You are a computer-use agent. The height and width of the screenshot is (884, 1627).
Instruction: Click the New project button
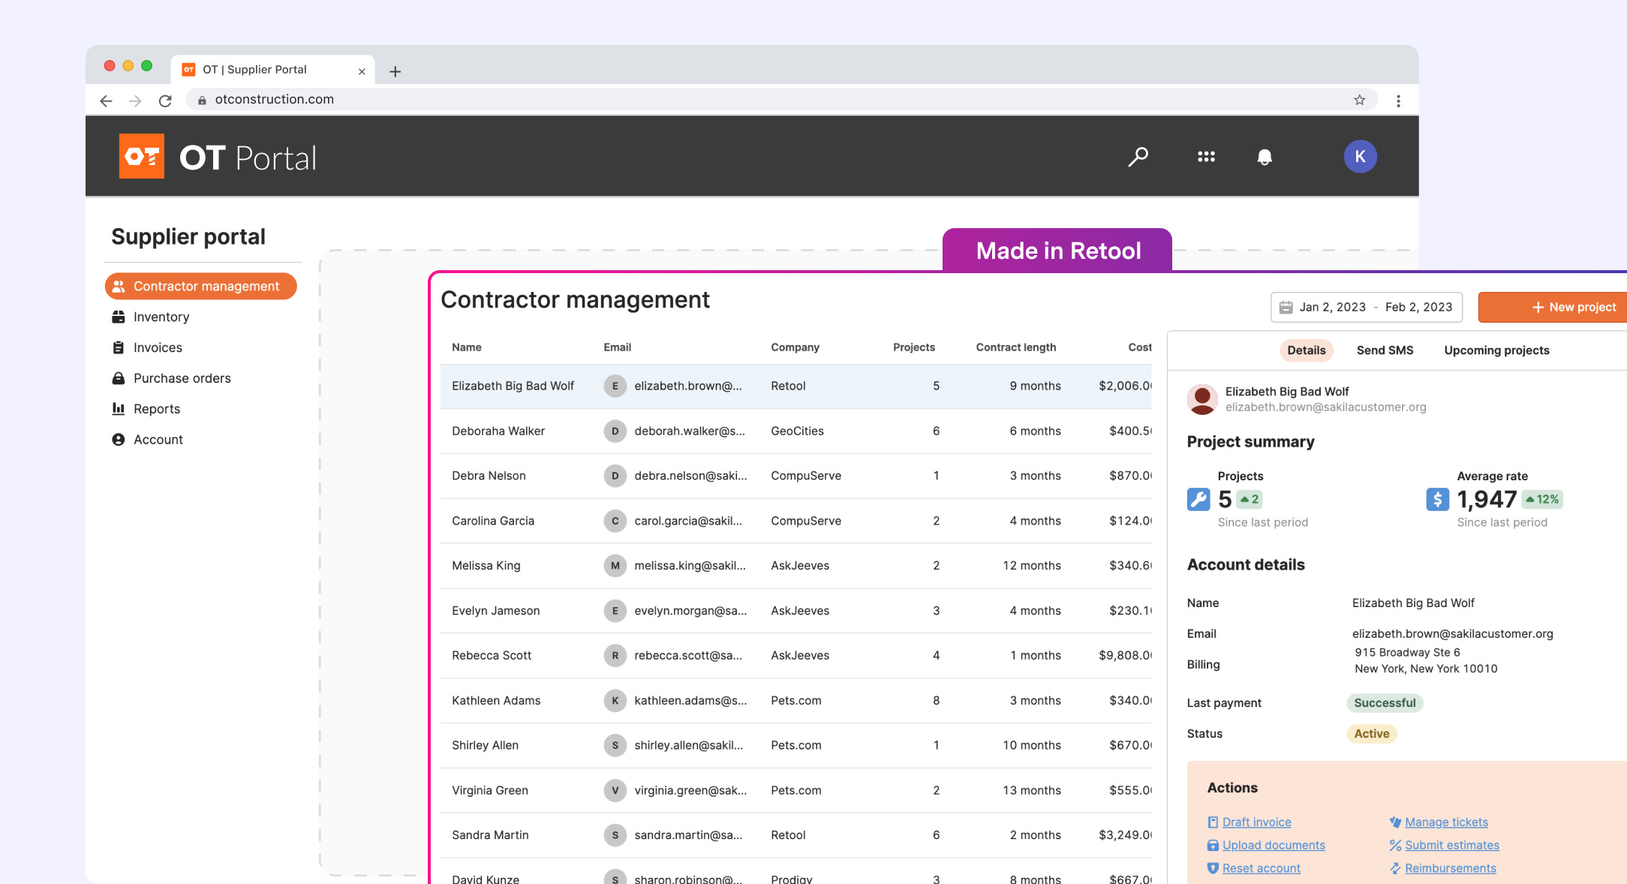click(x=1553, y=307)
